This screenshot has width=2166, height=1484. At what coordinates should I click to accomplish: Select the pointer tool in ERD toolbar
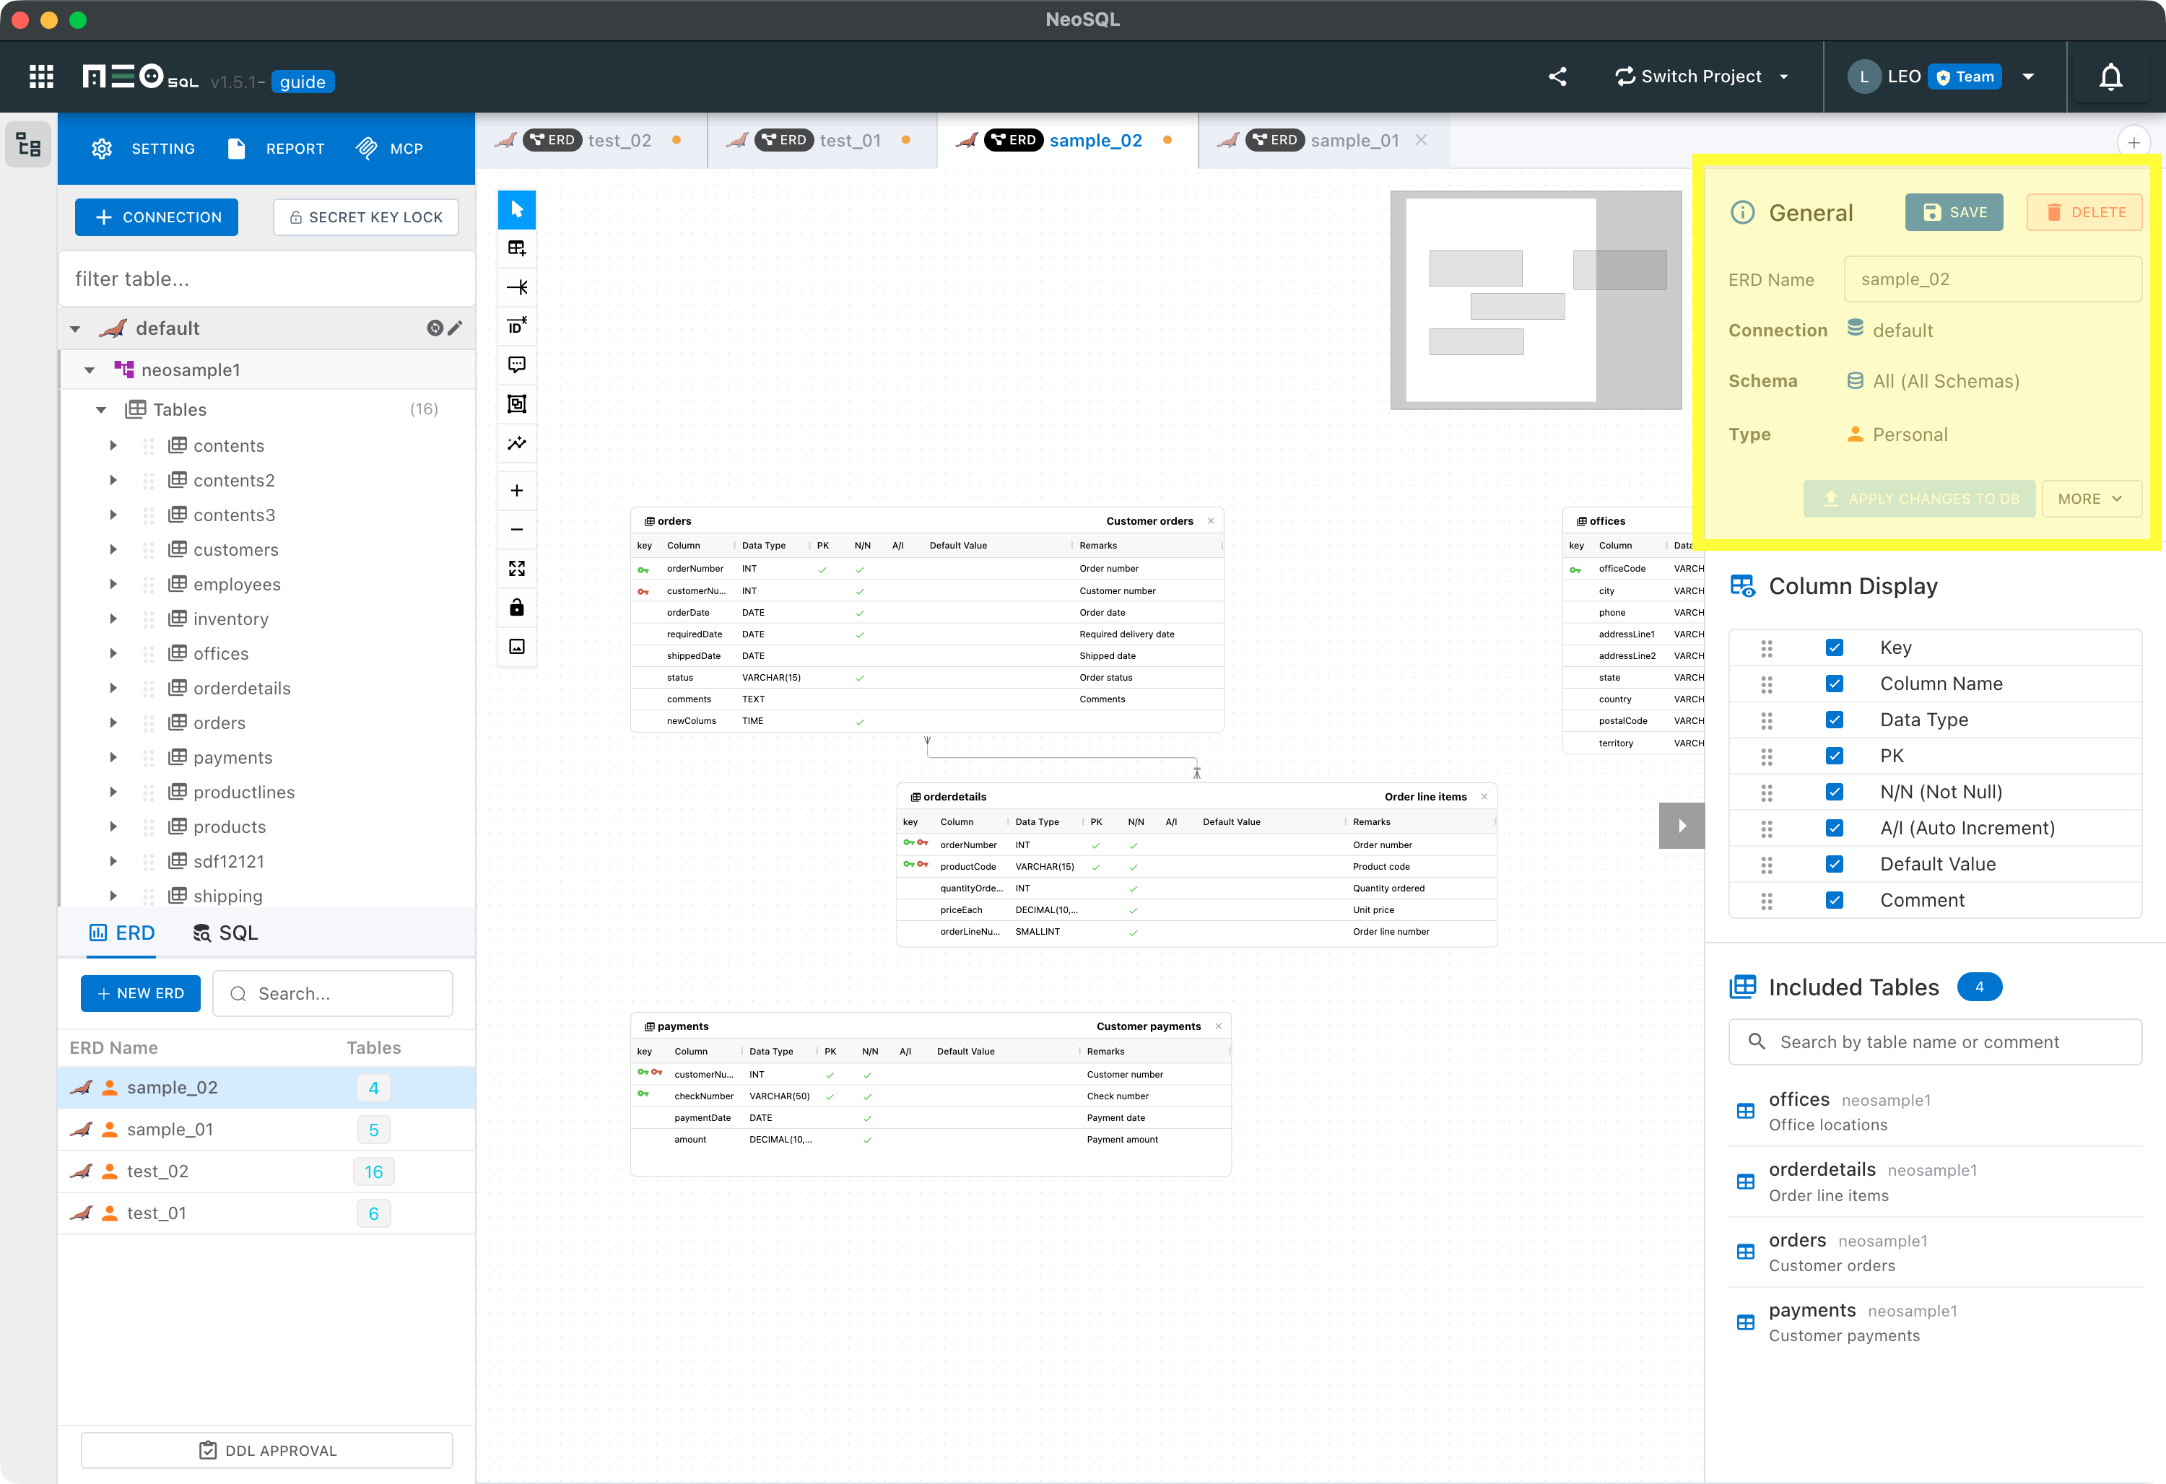[x=517, y=209]
